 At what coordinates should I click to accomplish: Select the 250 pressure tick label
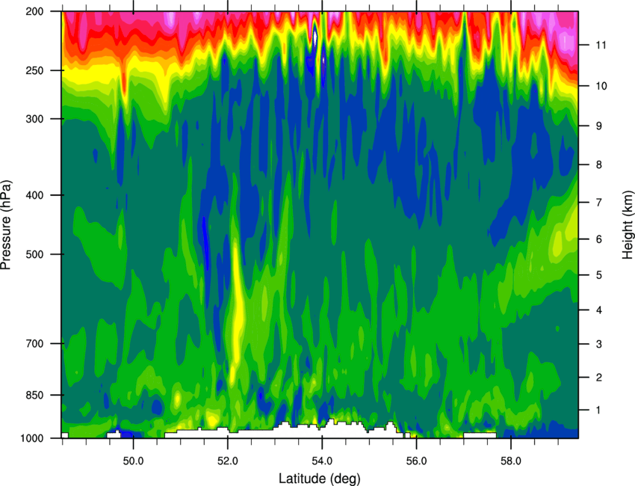coord(34,70)
